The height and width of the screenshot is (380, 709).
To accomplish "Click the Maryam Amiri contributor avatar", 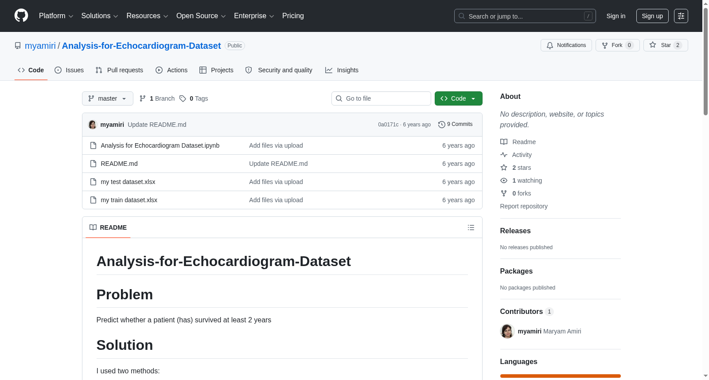I will click(507, 331).
